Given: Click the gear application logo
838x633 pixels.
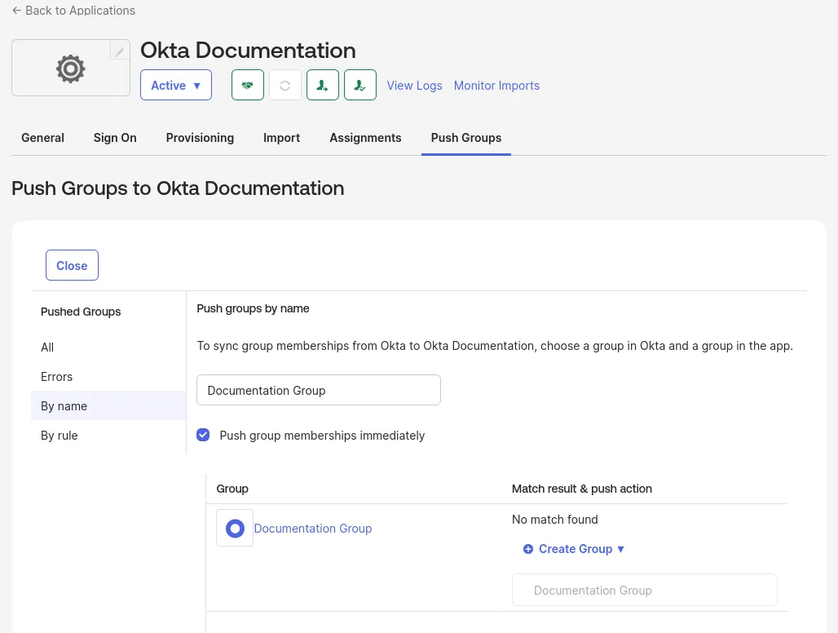Looking at the screenshot, I should [x=71, y=69].
